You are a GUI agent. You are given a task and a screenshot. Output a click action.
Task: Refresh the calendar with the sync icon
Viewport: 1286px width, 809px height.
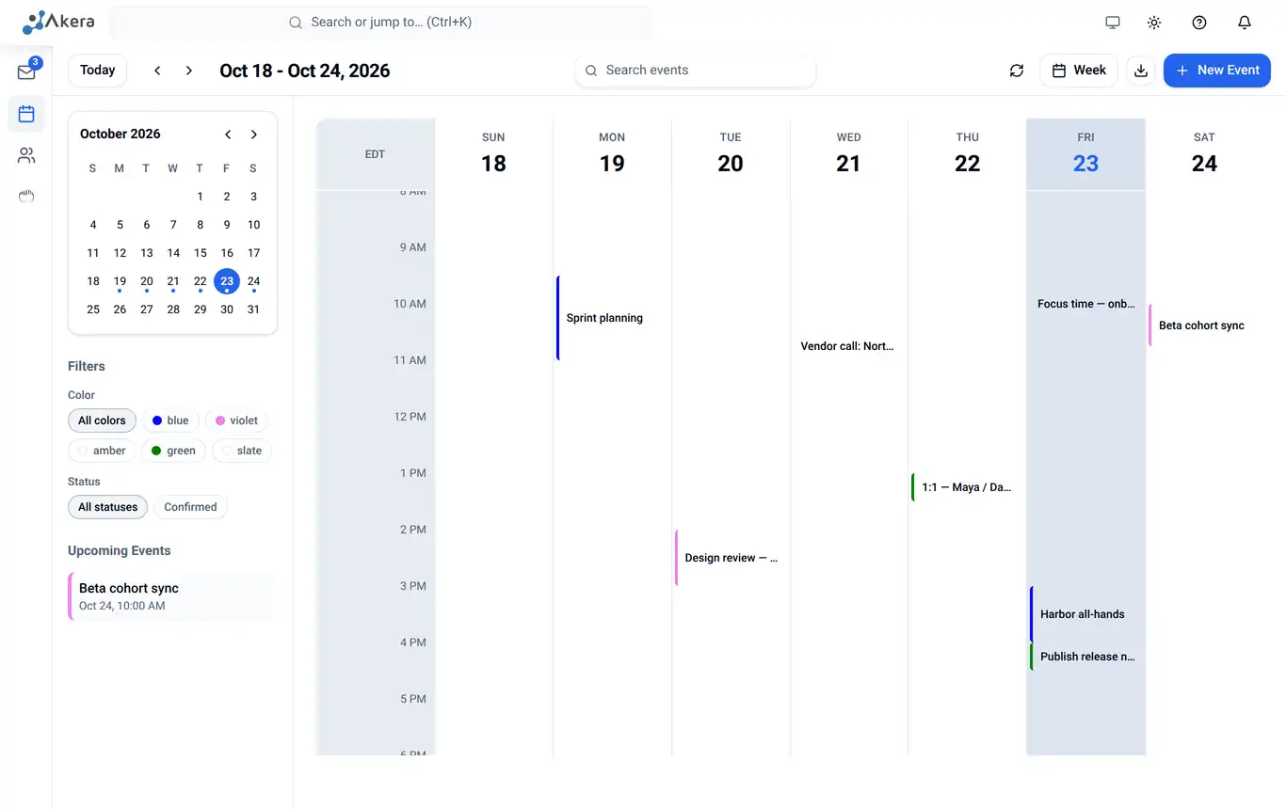tap(1017, 71)
